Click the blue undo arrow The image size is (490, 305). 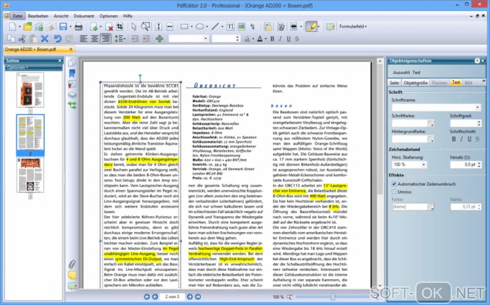[58, 39]
